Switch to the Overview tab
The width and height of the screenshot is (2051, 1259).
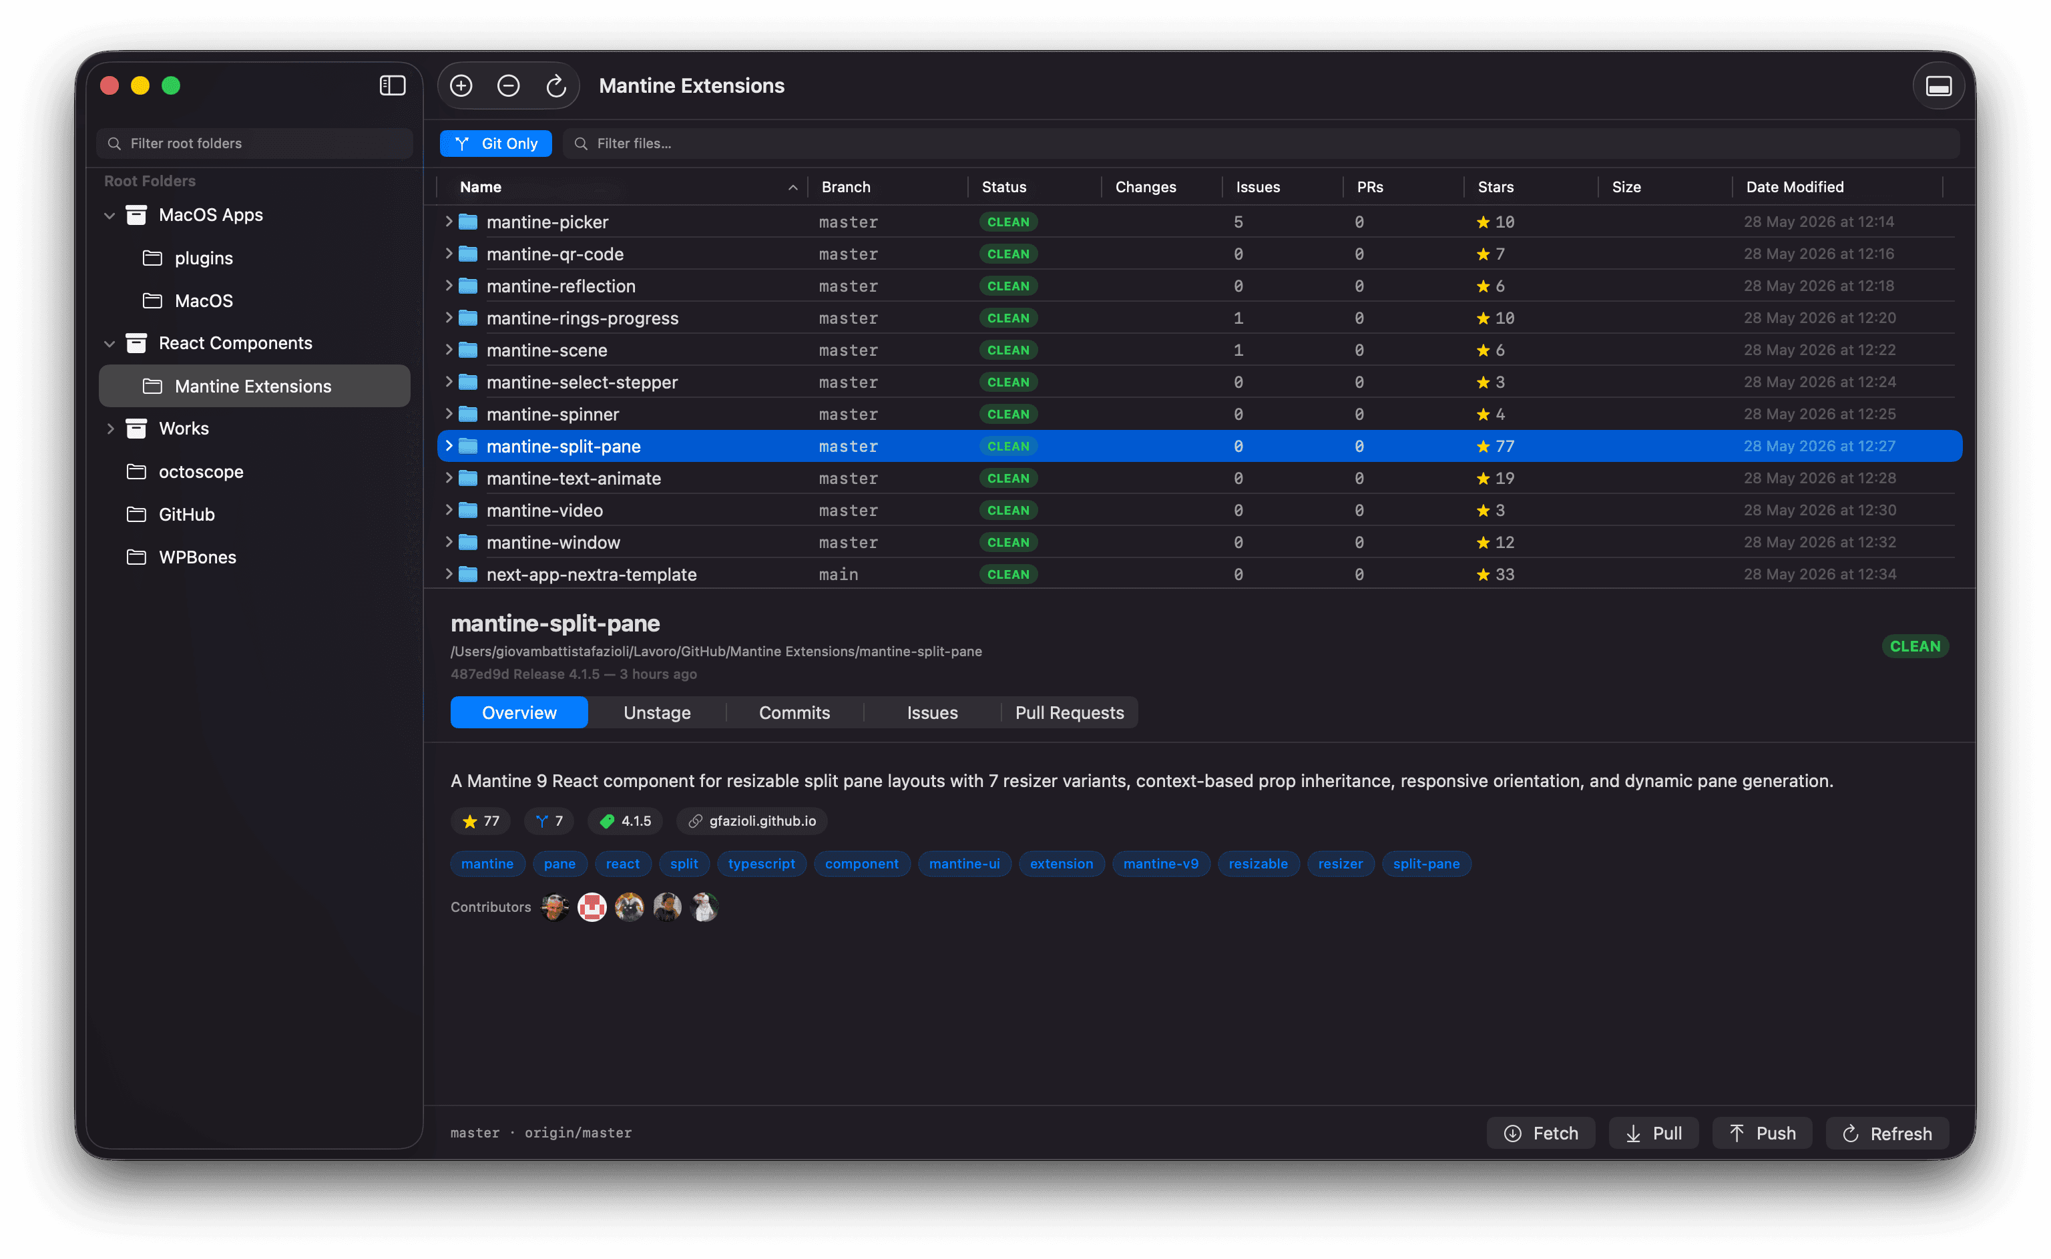point(519,713)
